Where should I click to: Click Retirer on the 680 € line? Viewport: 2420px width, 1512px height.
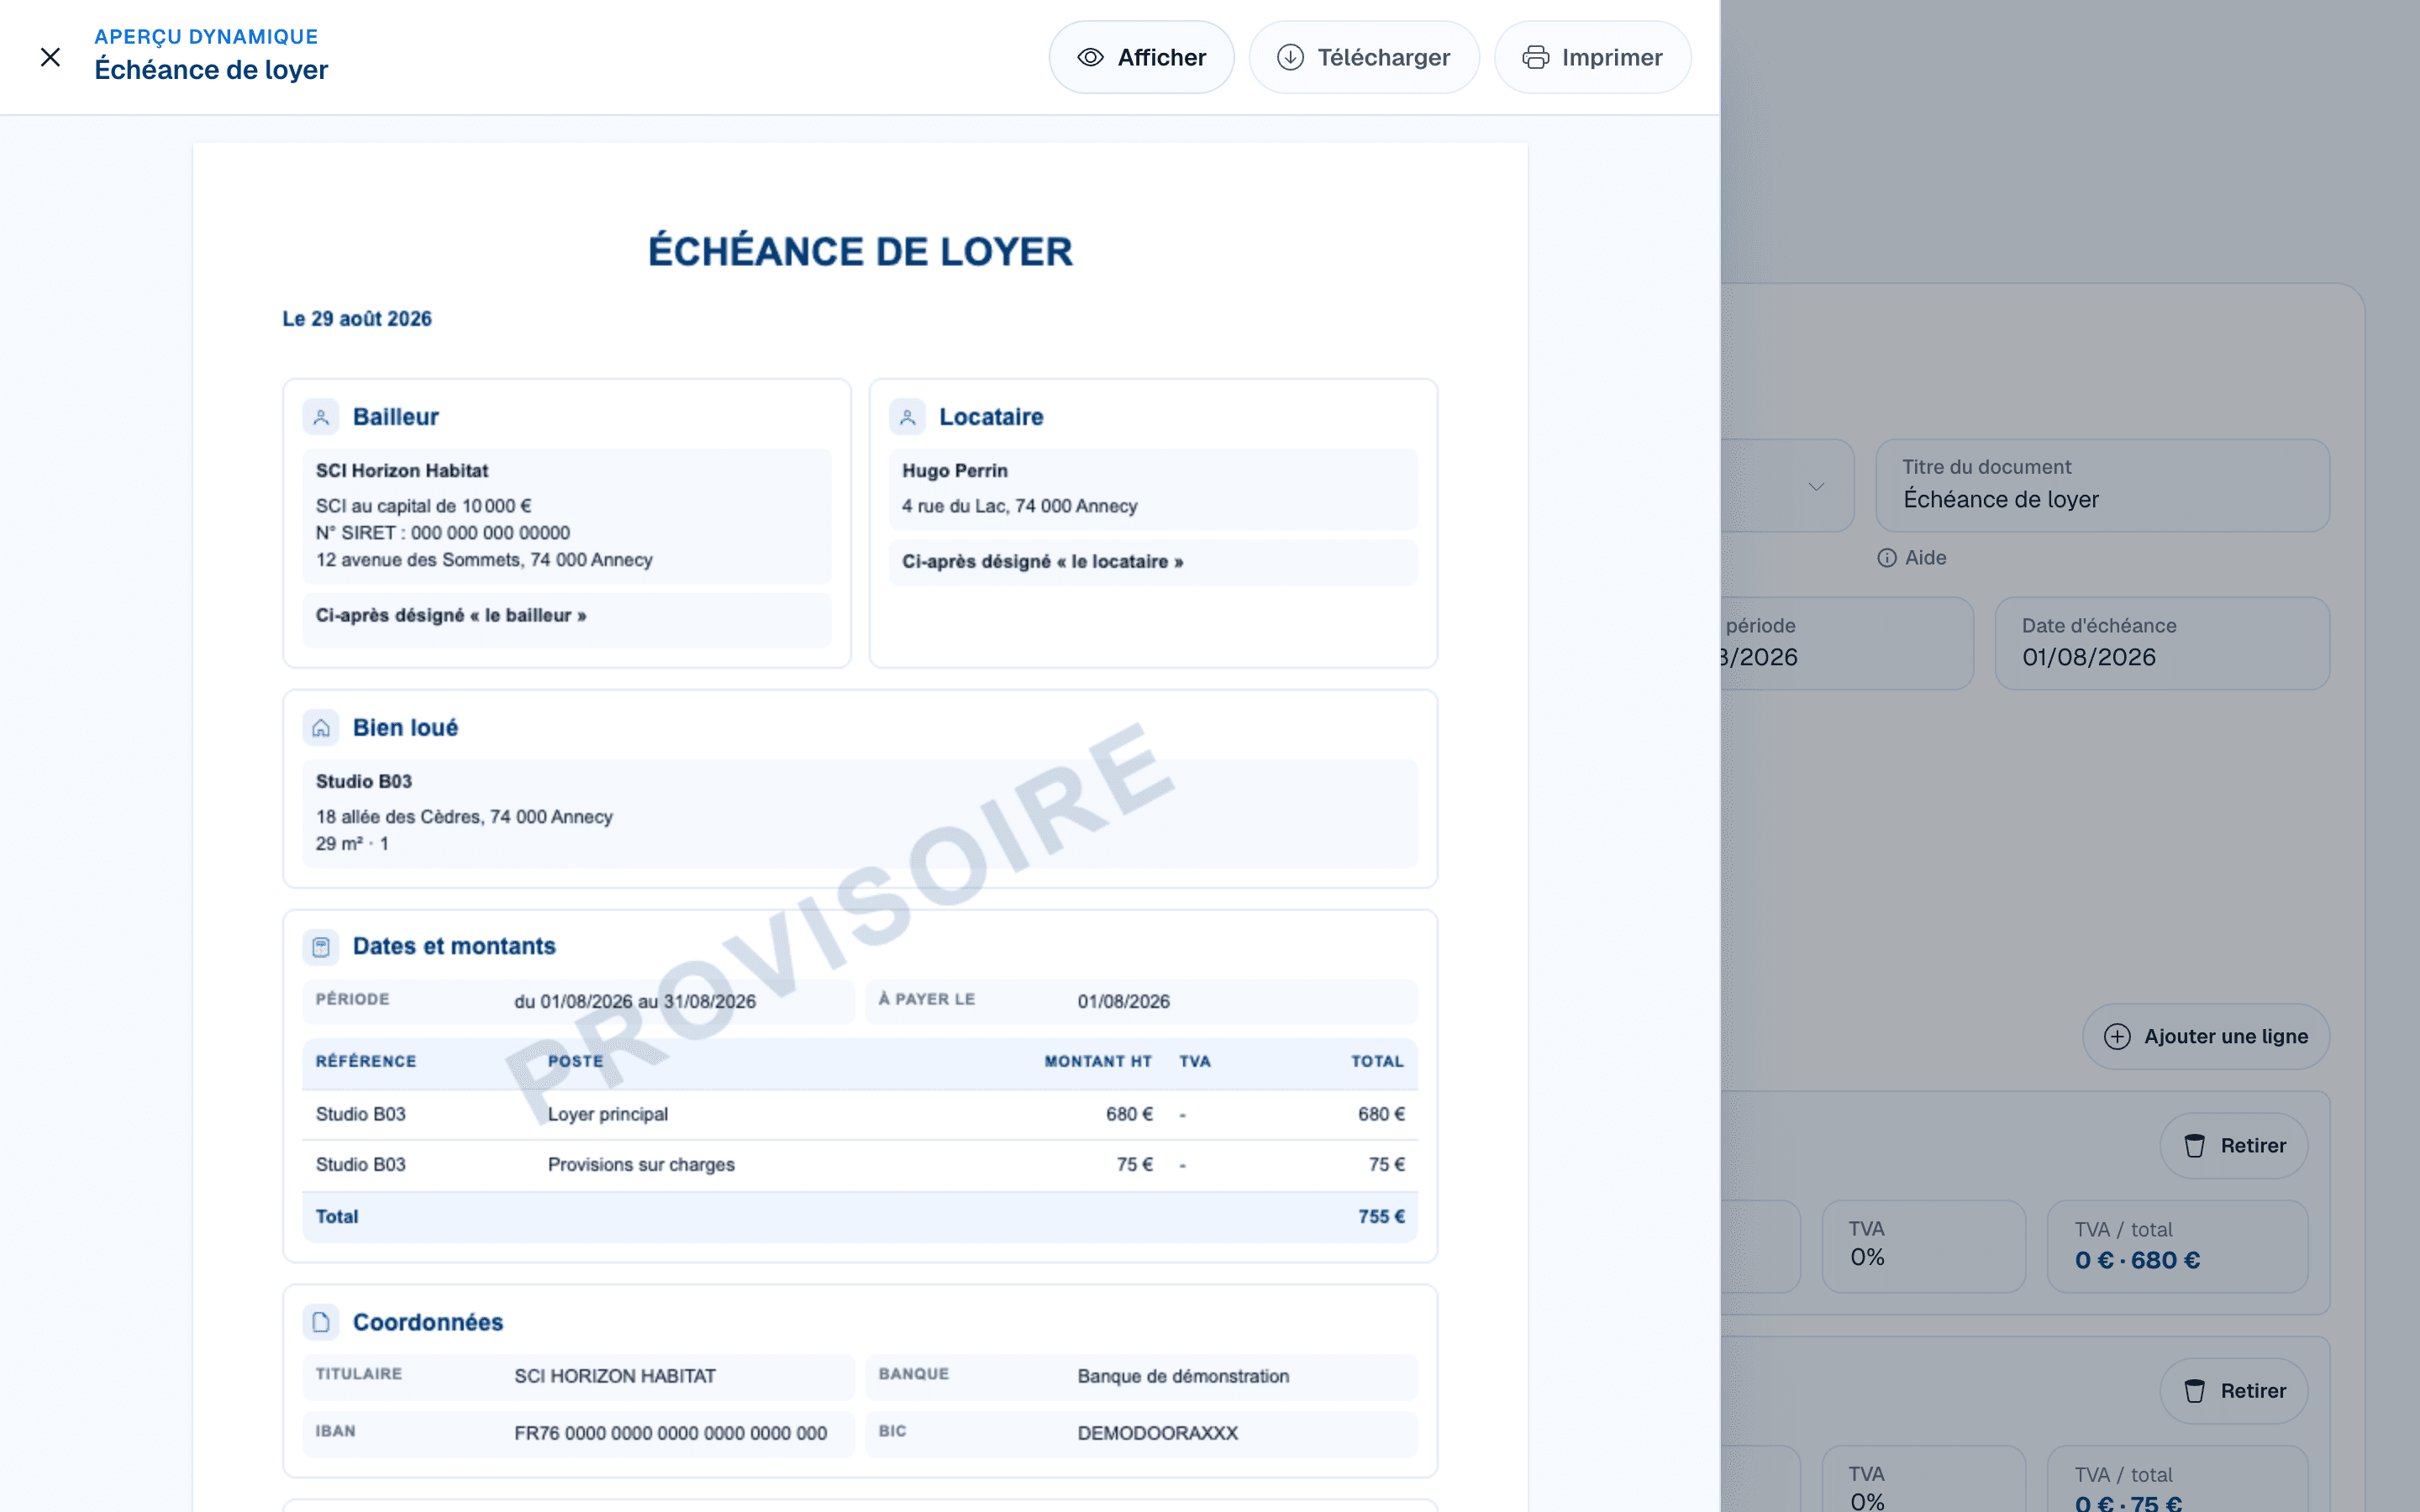pyautogui.click(x=2234, y=1146)
